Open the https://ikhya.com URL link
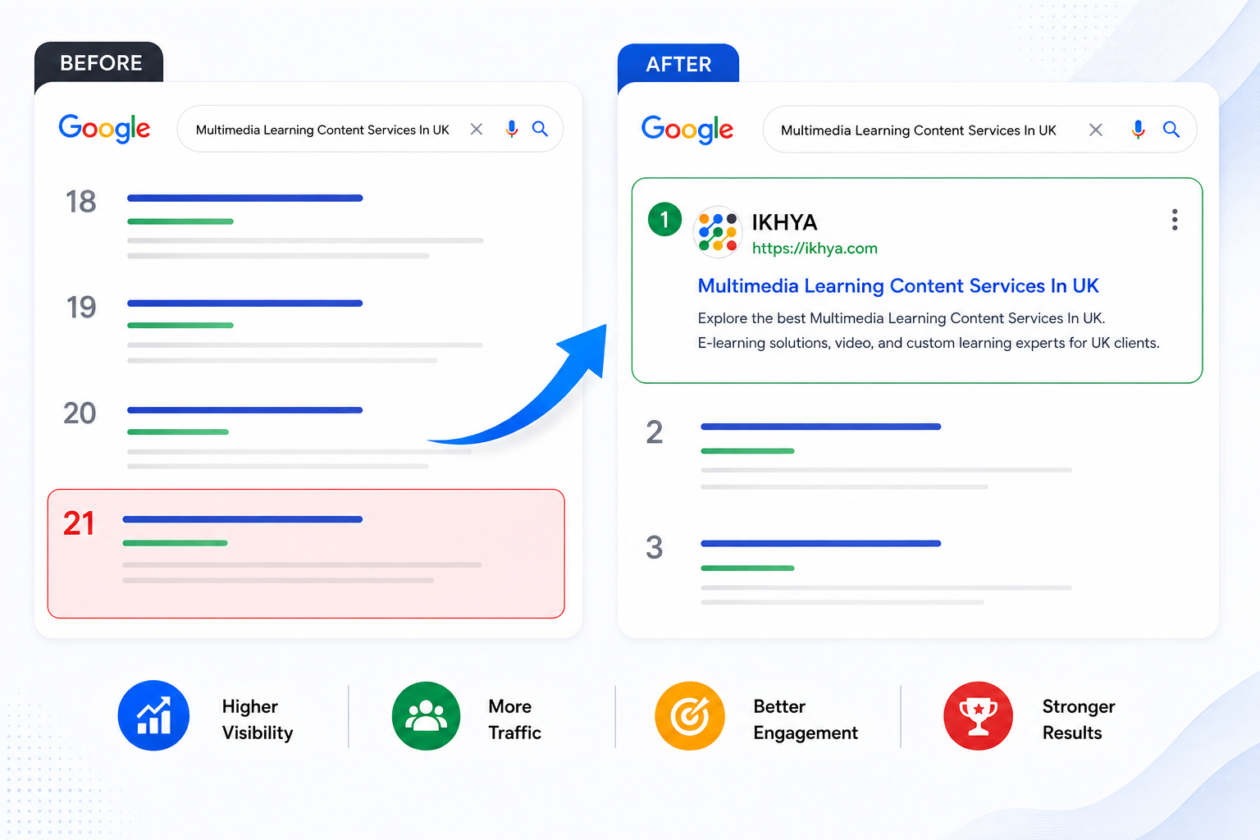 [x=815, y=249]
